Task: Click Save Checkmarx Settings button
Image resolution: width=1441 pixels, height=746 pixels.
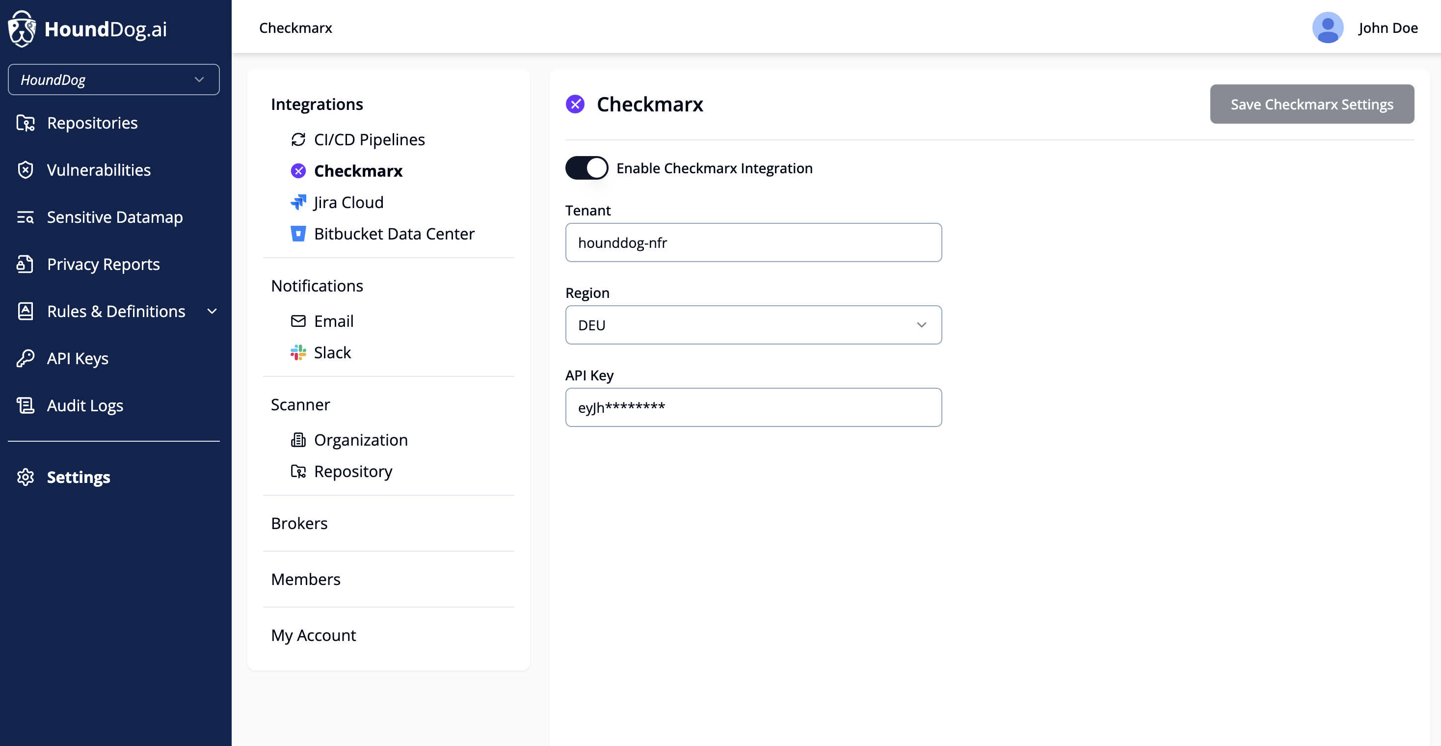Action: 1312,104
